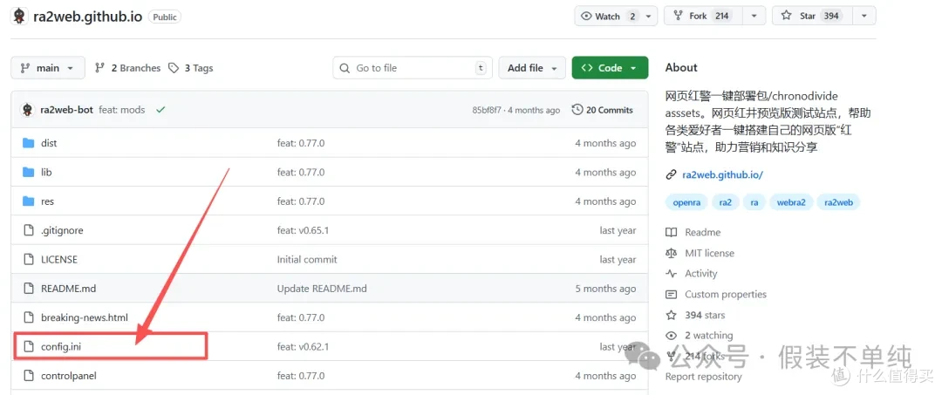Select the openra topic tag

pos(686,202)
